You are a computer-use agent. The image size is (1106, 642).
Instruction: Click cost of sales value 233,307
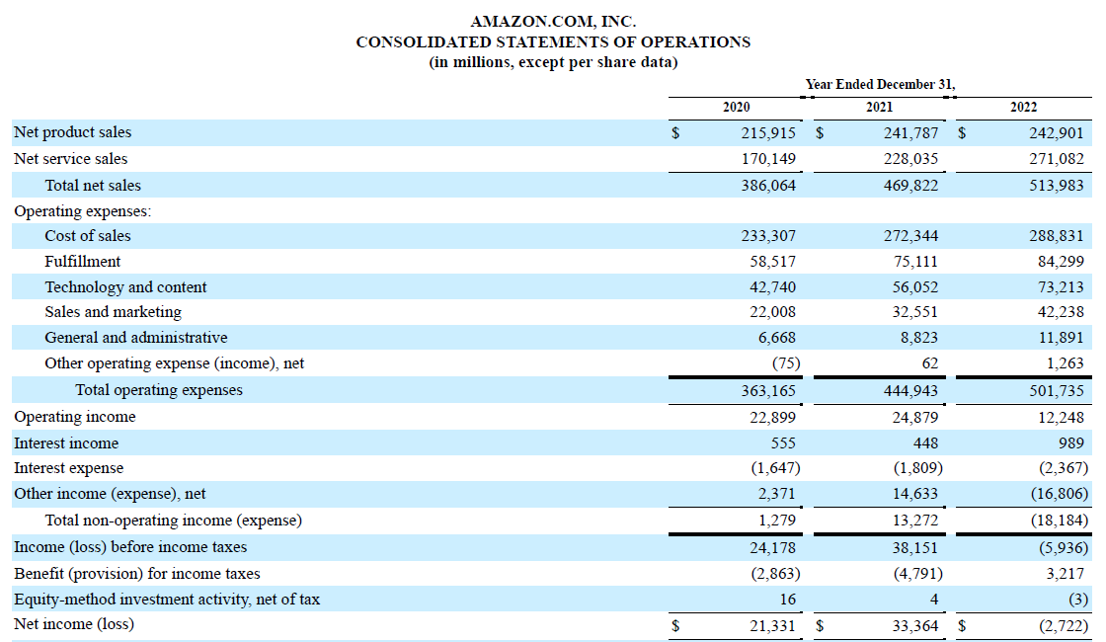pyautogui.click(x=768, y=236)
